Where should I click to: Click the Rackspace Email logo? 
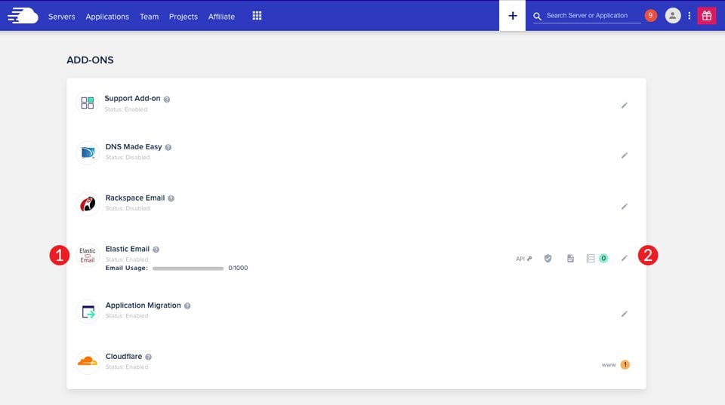click(88, 204)
